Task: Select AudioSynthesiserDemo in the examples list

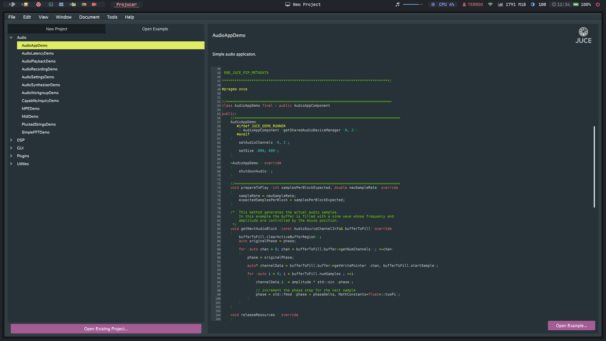Action: tap(41, 85)
